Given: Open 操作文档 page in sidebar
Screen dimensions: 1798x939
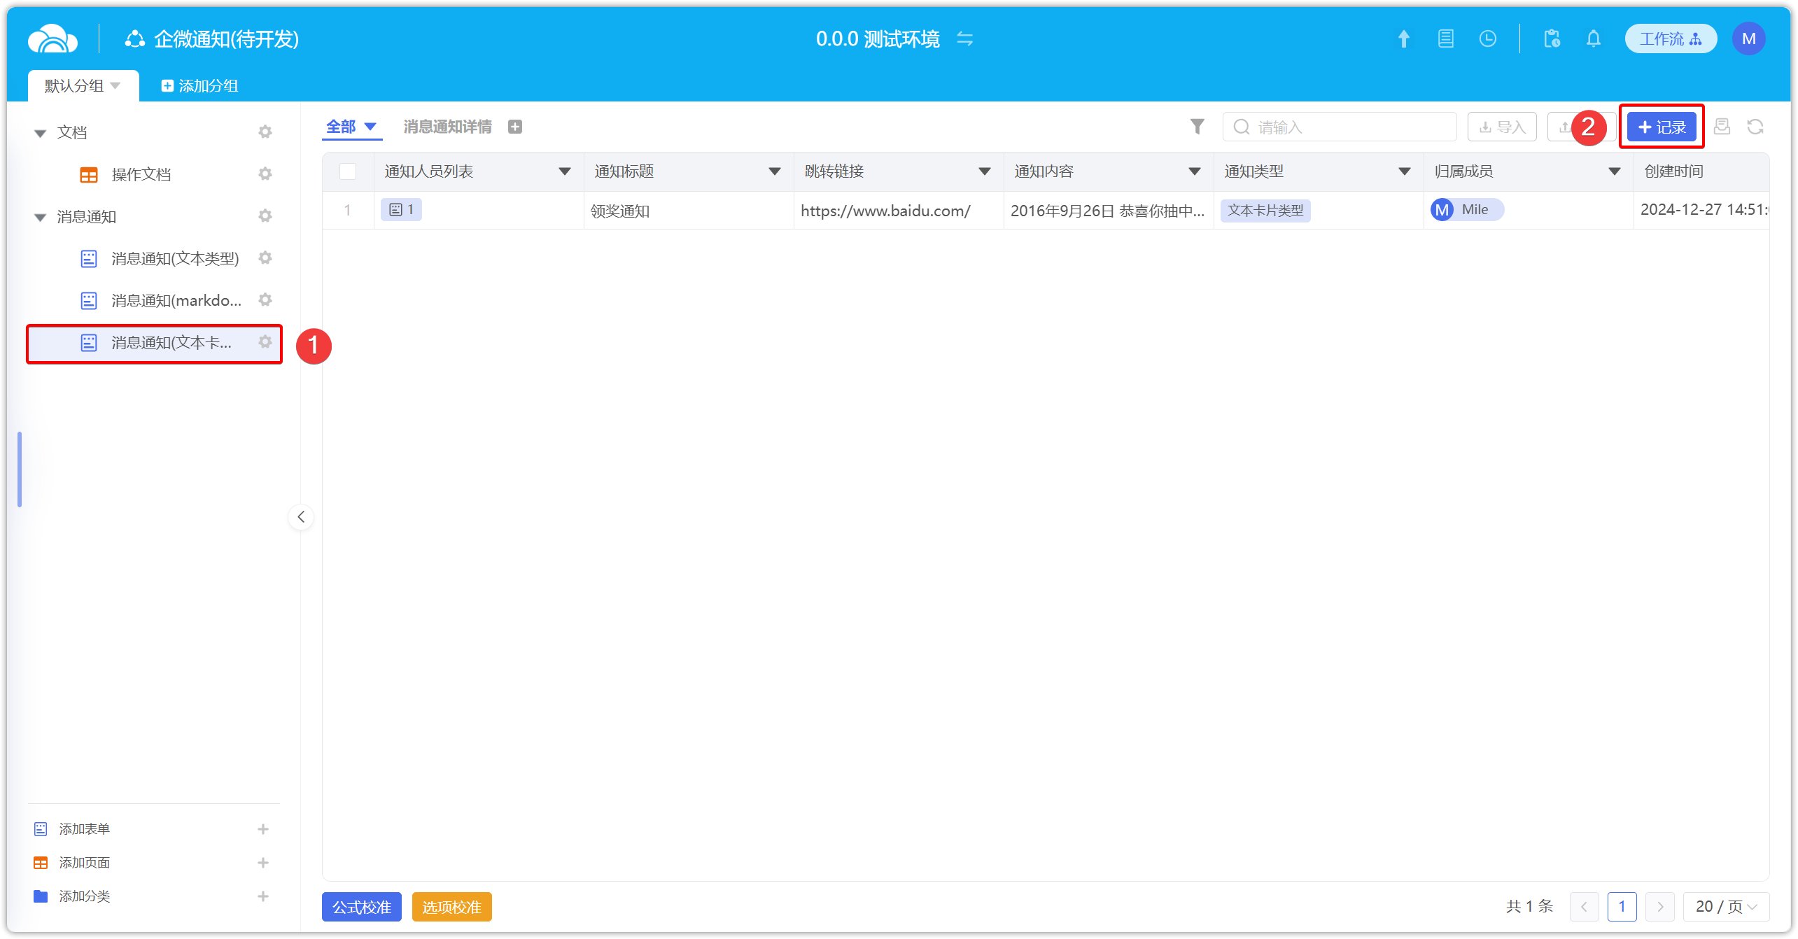Looking at the screenshot, I should pos(141,174).
